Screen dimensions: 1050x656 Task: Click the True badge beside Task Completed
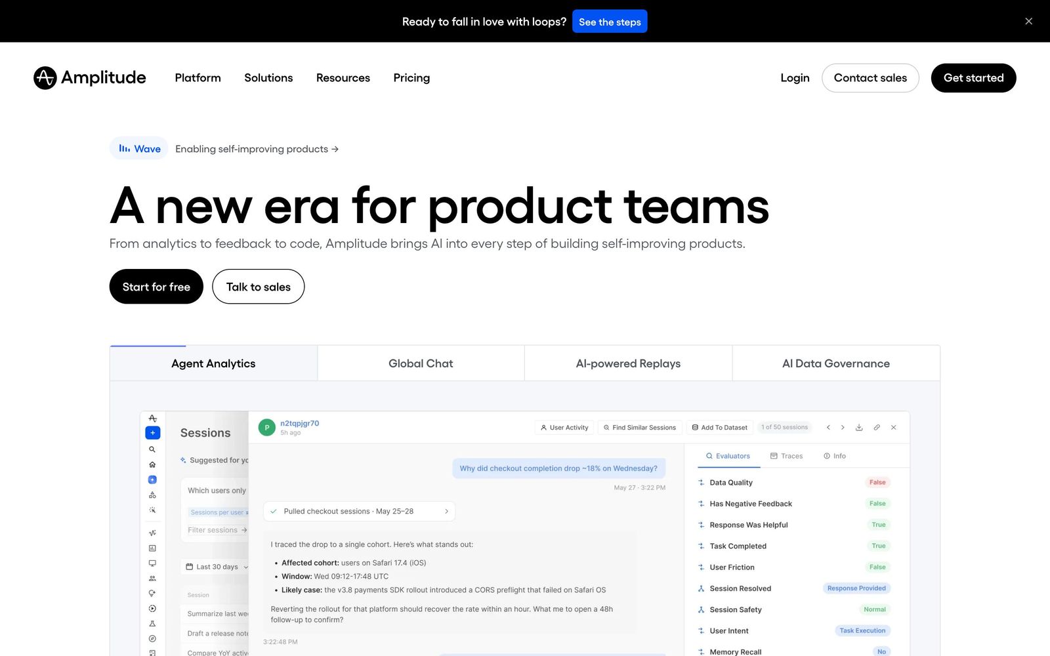[879, 546]
